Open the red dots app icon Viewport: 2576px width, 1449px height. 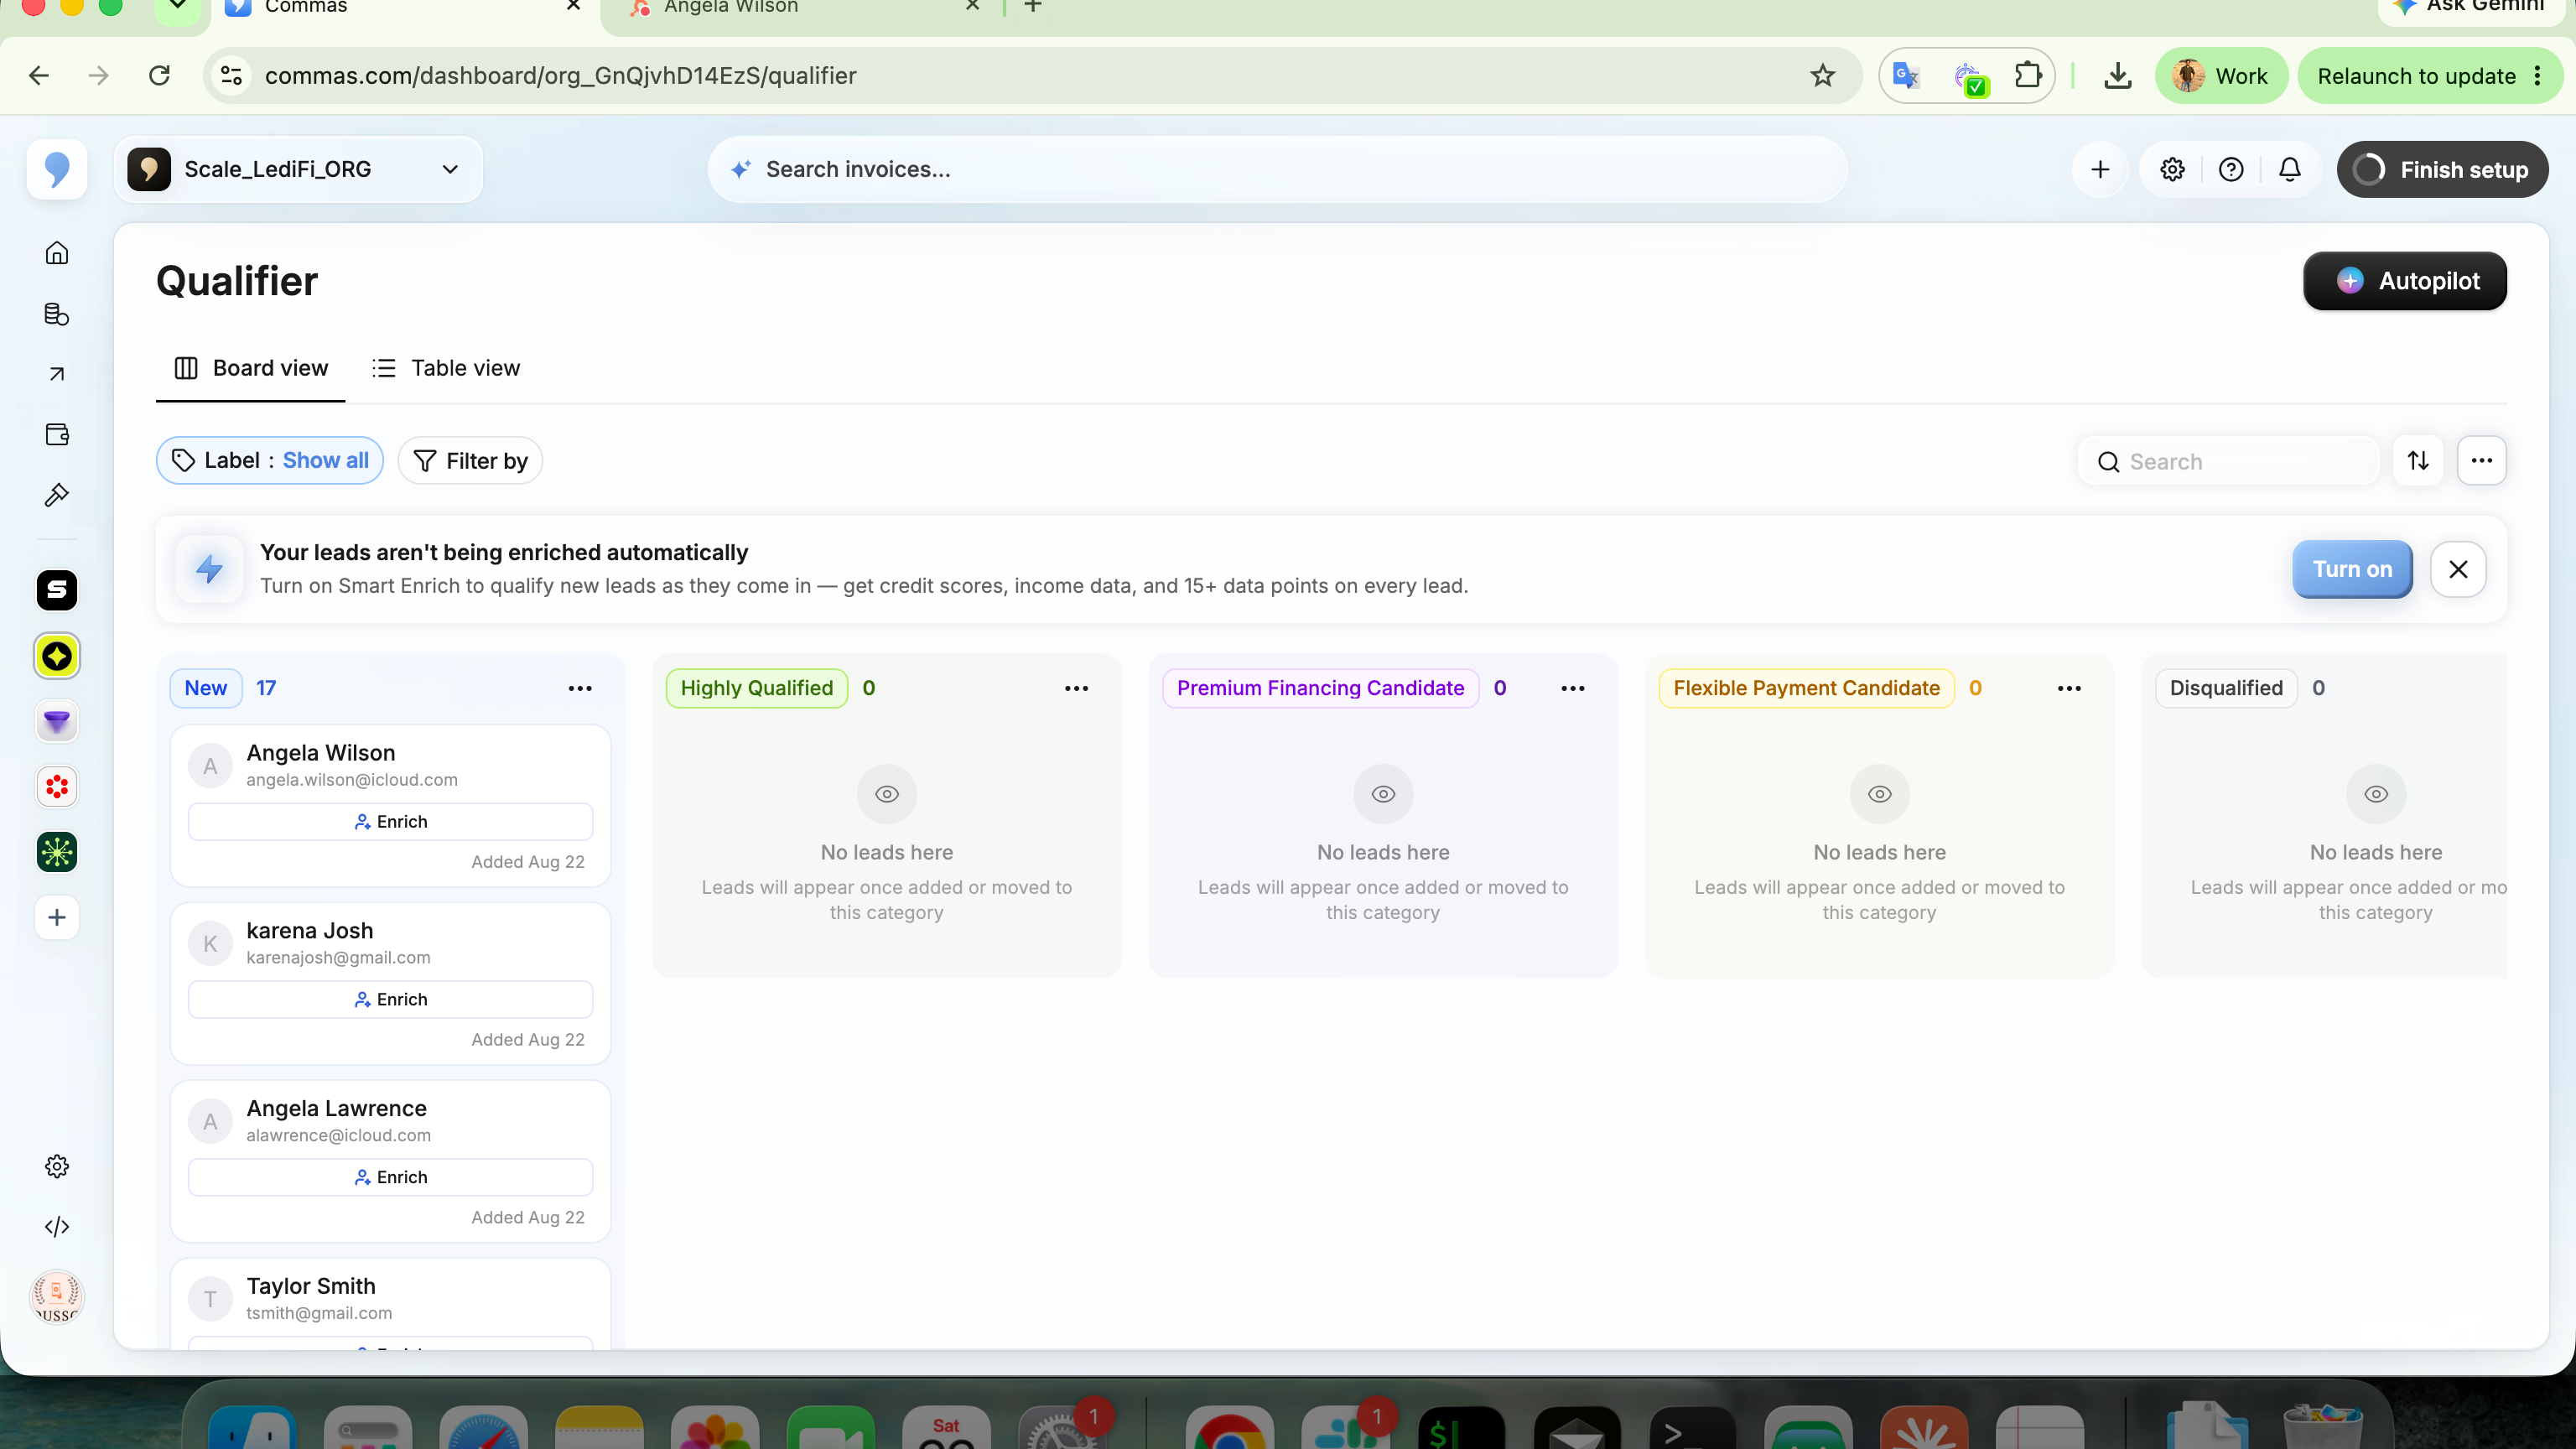(57, 787)
